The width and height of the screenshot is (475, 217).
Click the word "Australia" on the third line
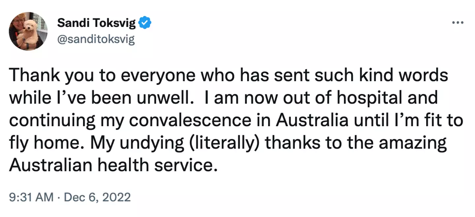pos(312,120)
